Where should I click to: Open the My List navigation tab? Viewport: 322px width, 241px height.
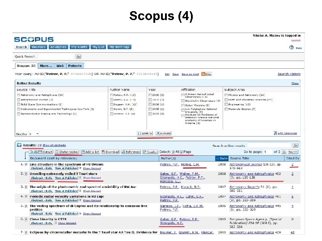click(98, 47)
